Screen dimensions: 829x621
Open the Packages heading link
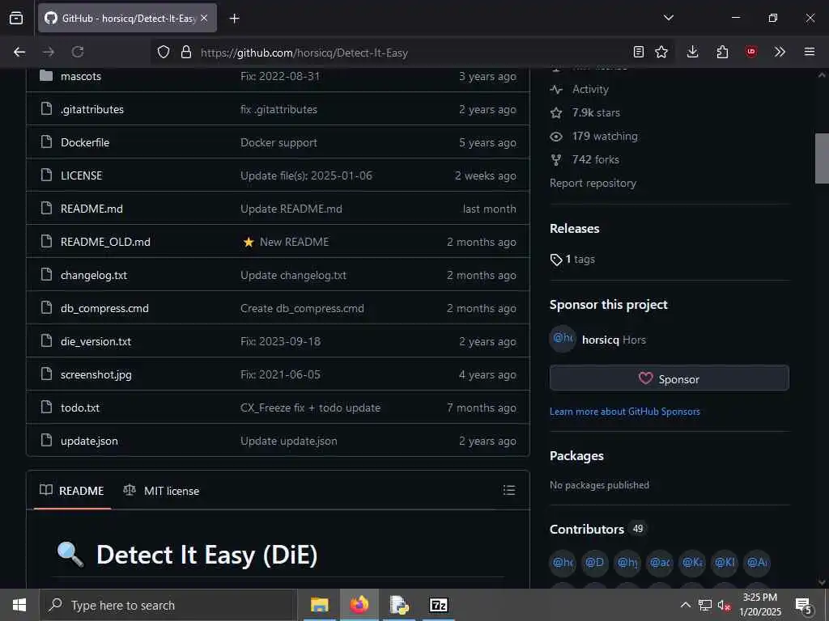coord(576,456)
